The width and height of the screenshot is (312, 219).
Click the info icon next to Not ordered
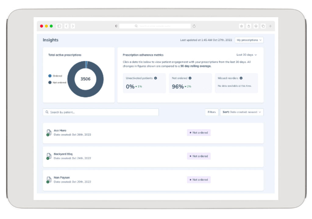190,78
